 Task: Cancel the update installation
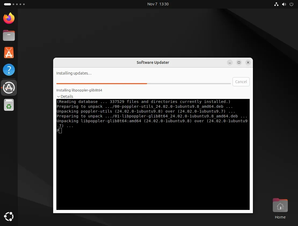(x=241, y=82)
